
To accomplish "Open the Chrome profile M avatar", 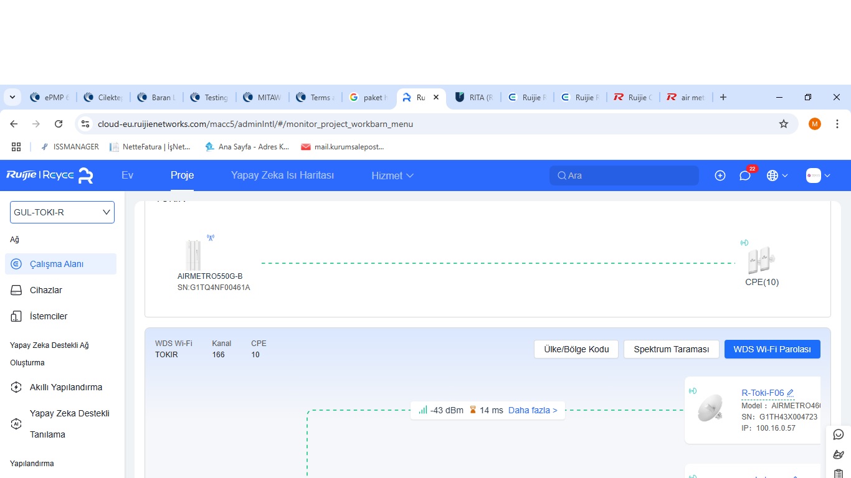I will pos(815,124).
